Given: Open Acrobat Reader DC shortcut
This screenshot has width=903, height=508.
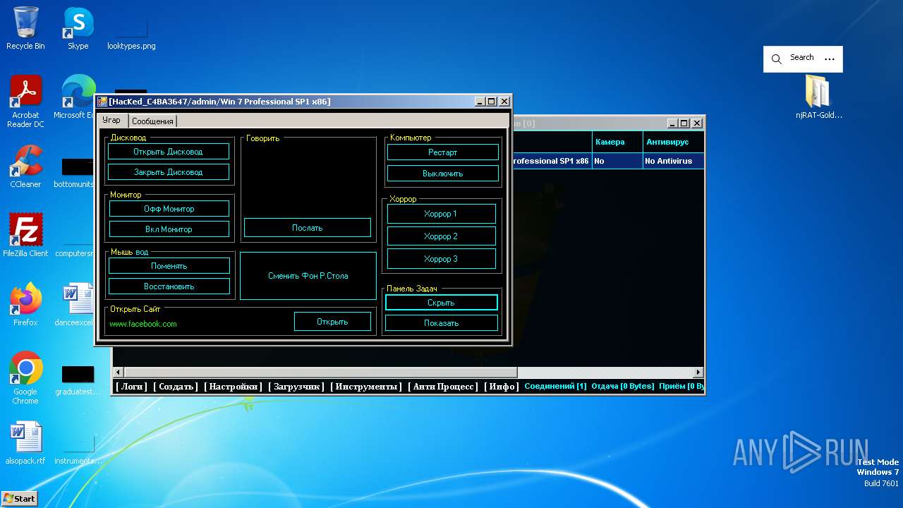Looking at the screenshot, I should pyautogui.click(x=25, y=102).
